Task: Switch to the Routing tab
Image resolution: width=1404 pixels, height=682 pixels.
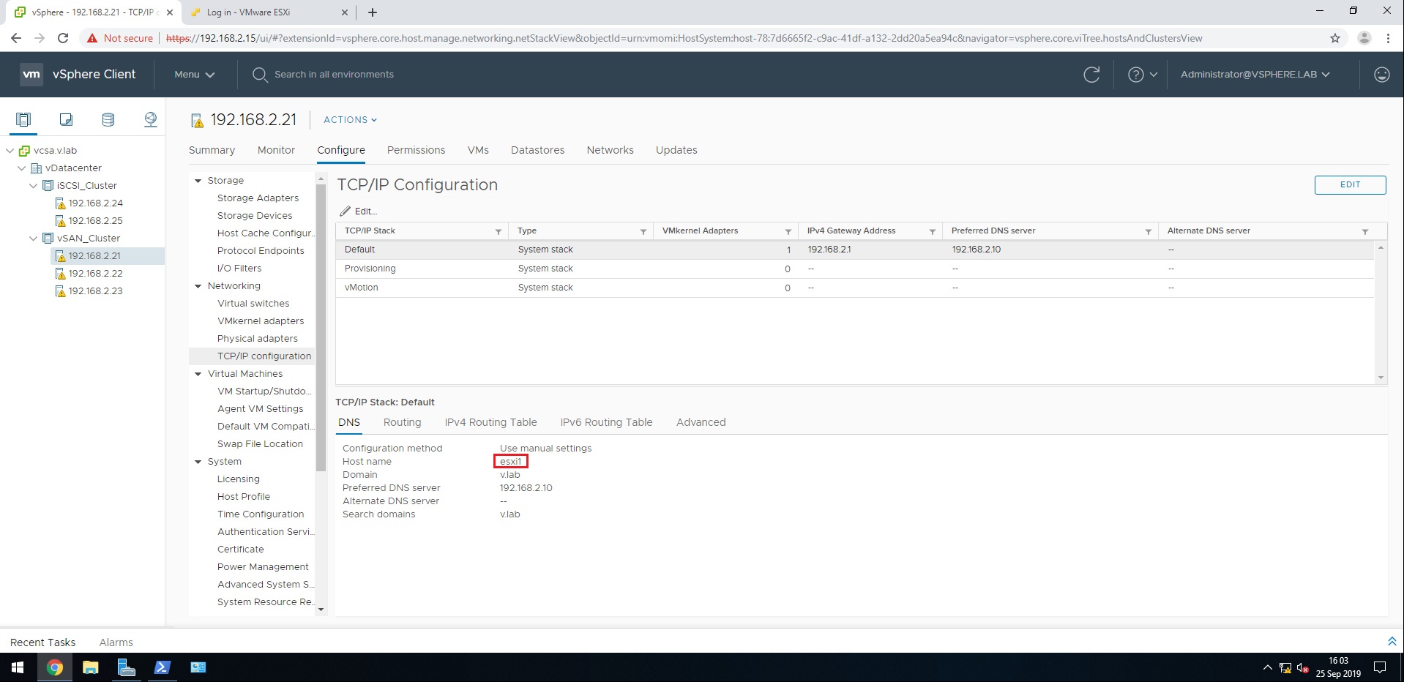Action: click(x=401, y=422)
